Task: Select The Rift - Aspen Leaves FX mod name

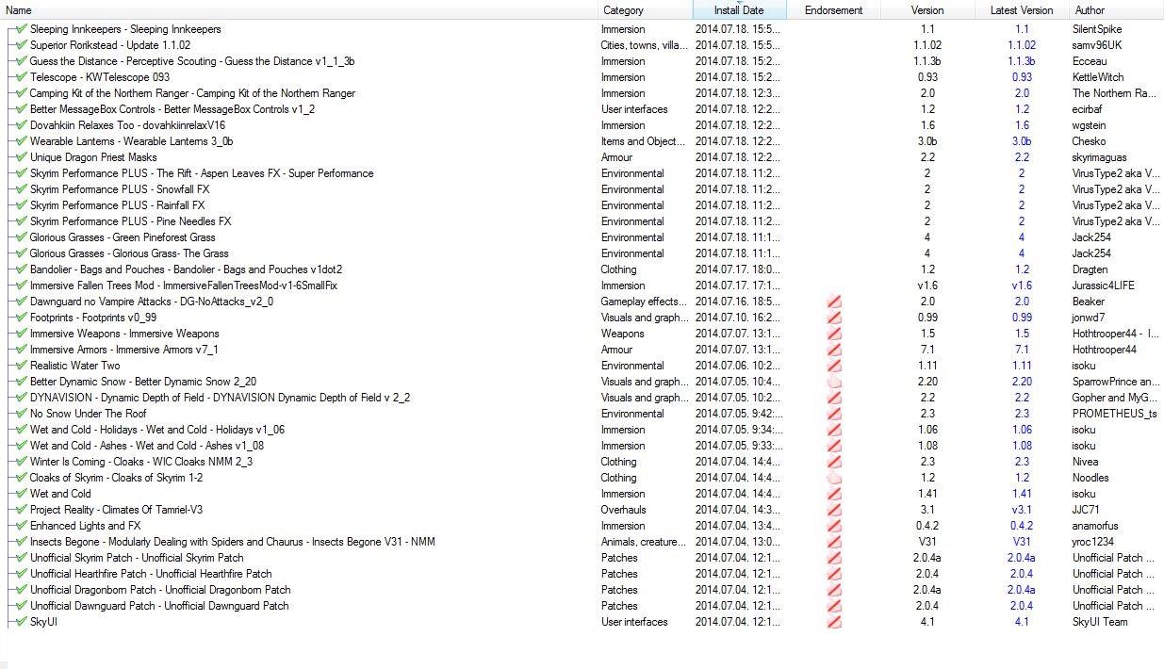Action: pyautogui.click(x=202, y=173)
